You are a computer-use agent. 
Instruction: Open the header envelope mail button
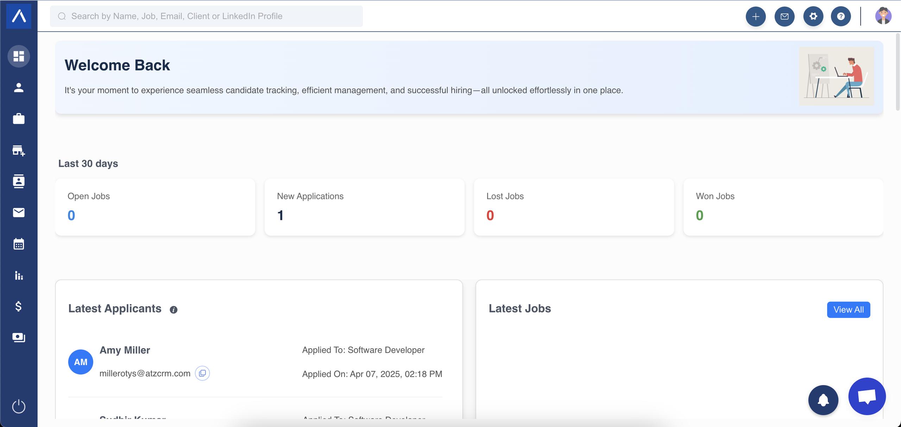coord(785,17)
